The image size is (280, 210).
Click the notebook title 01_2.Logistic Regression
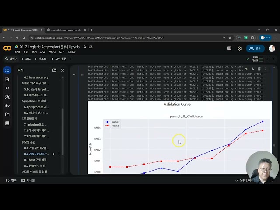pos(49,47)
